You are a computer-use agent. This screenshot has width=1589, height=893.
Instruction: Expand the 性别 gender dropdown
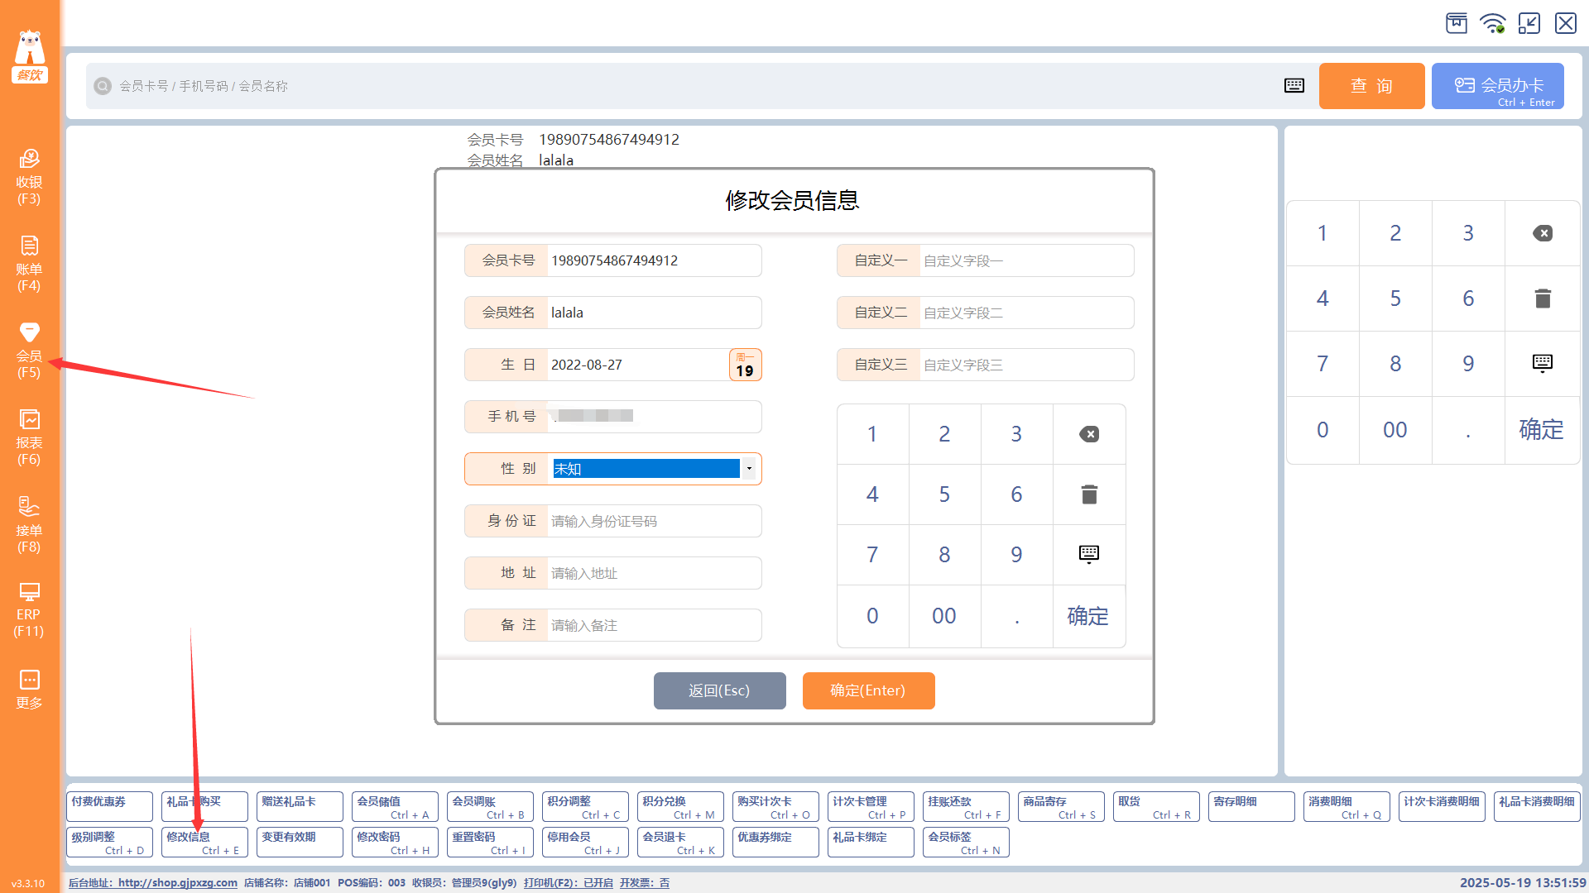[x=749, y=469]
